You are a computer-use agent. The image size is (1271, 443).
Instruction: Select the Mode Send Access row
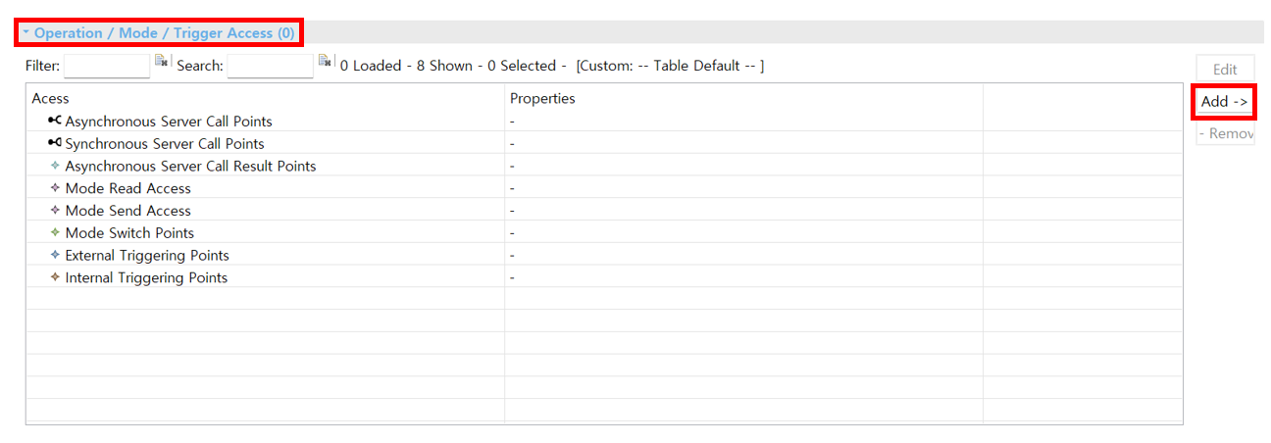tap(127, 211)
